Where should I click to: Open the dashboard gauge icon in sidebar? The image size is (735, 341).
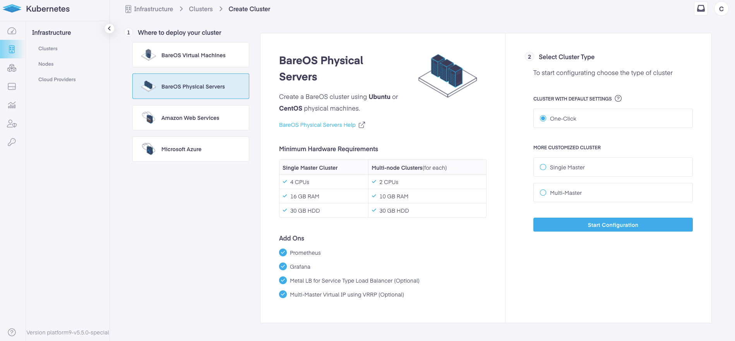point(12,31)
